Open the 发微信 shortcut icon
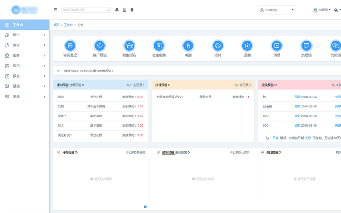Image resolution: width=341 pixels, height=213 pixels. [336, 45]
